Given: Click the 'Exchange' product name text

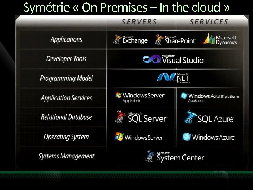Looking at the screenshot, I should click(135, 40).
